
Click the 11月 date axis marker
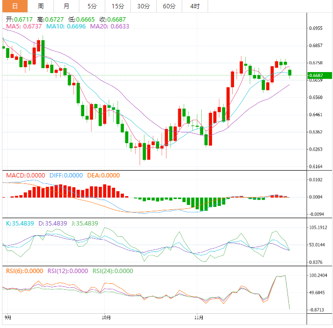[198, 317]
